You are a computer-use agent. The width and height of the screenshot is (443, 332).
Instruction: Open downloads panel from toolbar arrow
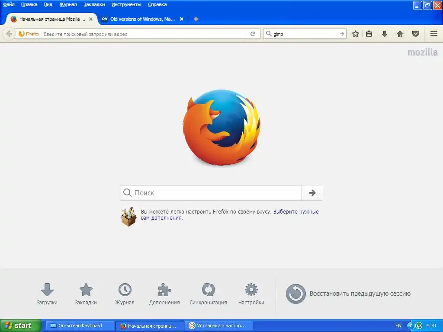tap(385, 34)
